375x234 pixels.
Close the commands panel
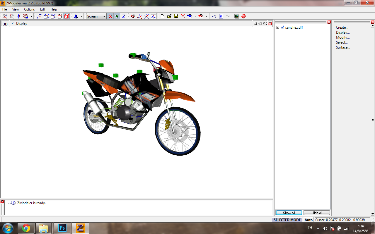point(373,22)
